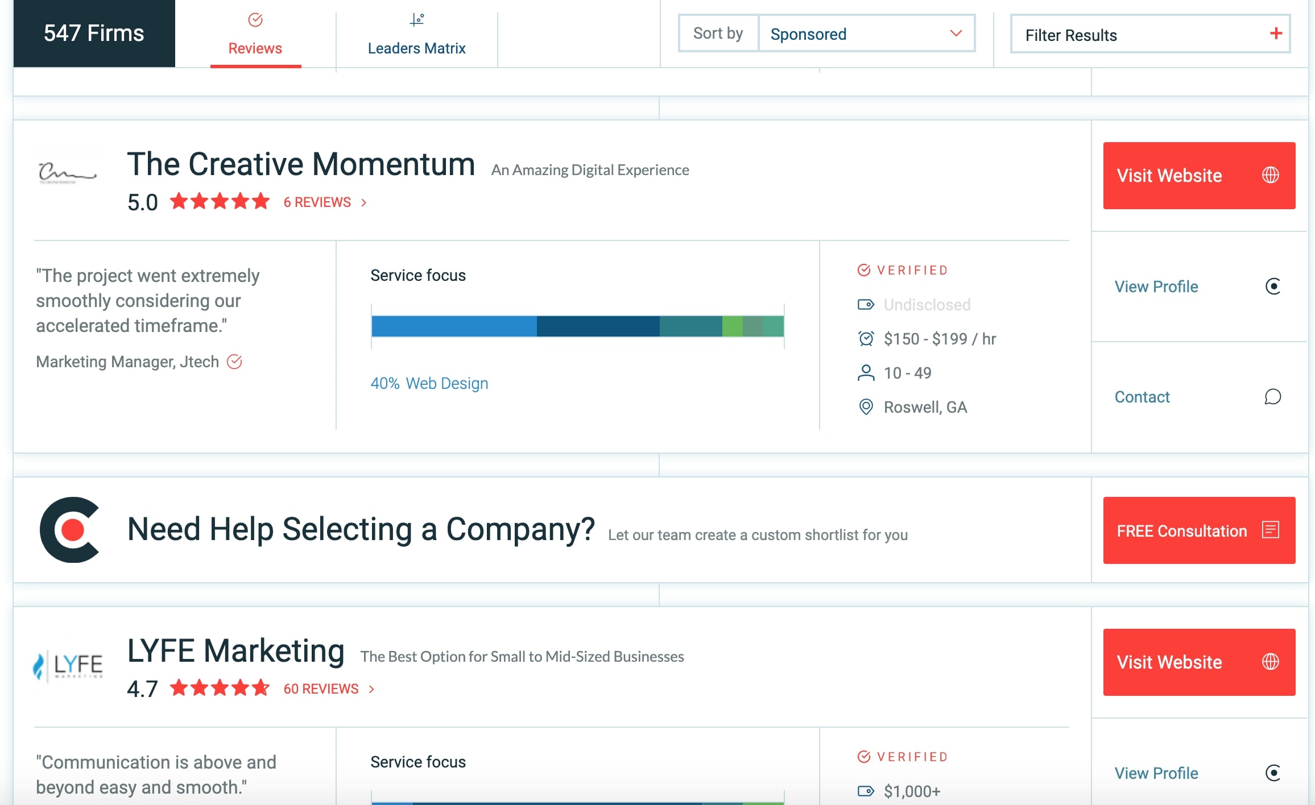
Task: Click the red plus icon in Filter Results
Action: point(1276,34)
